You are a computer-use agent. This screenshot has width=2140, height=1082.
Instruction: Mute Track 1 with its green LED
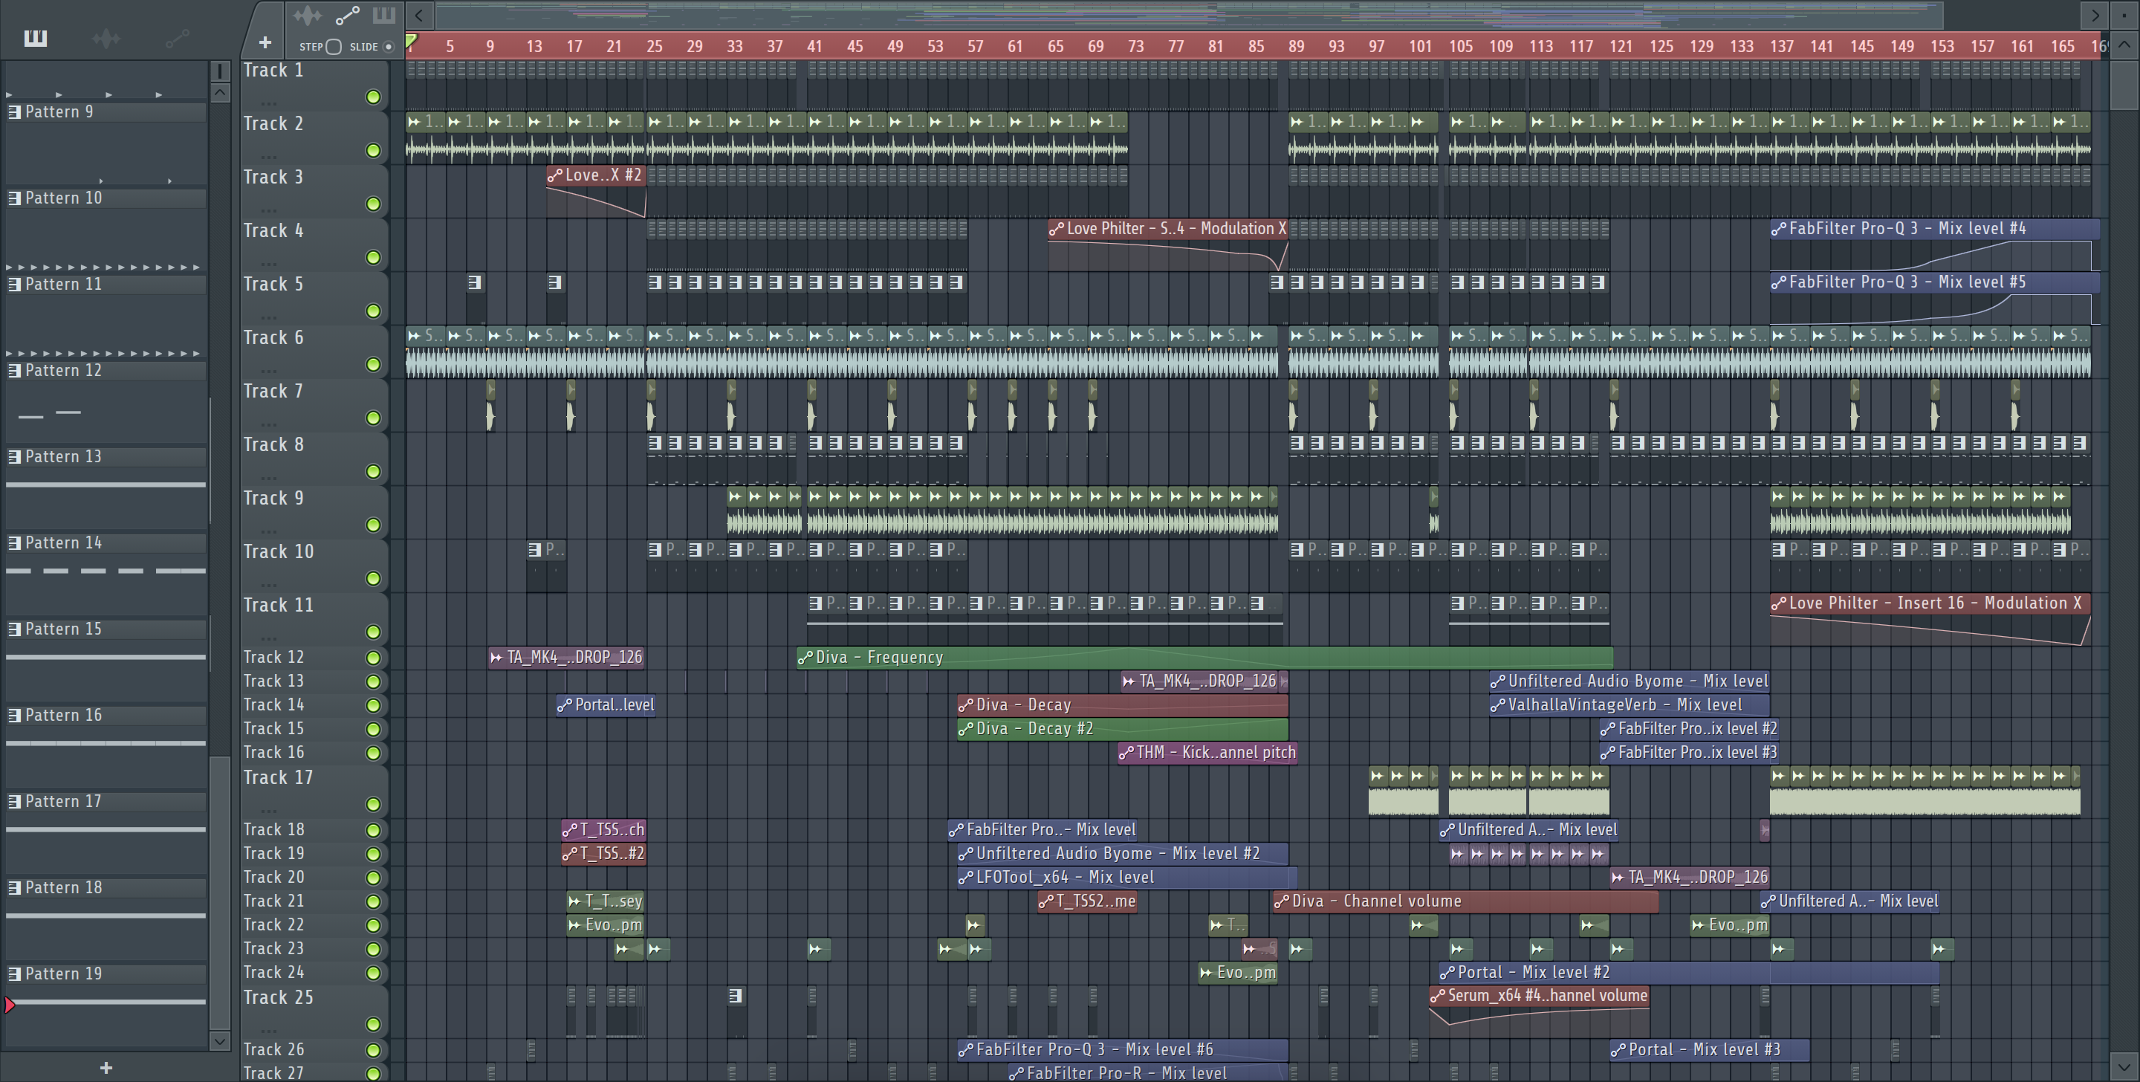[373, 97]
